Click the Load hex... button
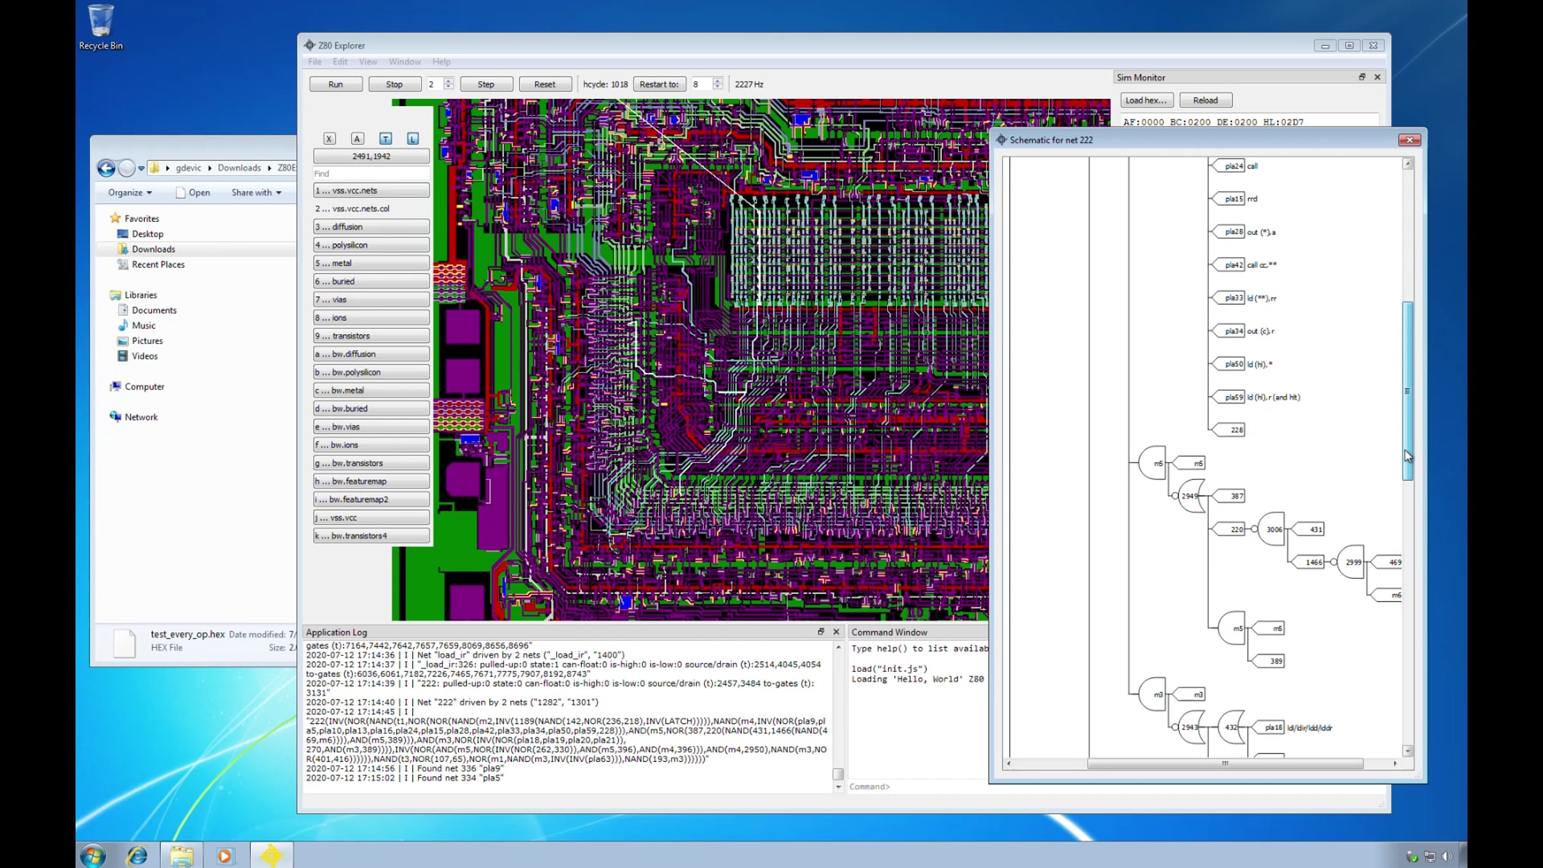The image size is (1543, 868). coord(1146,100)
